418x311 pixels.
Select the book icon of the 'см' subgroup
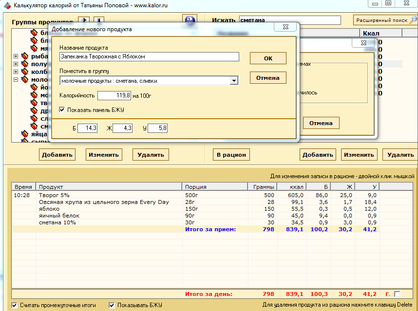tap(34, 126)
